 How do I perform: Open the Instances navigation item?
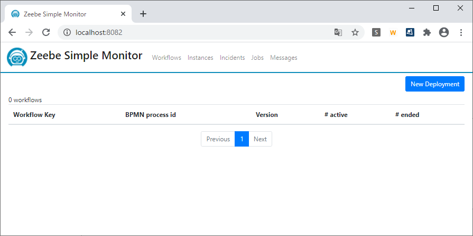[x=200, y=58]
